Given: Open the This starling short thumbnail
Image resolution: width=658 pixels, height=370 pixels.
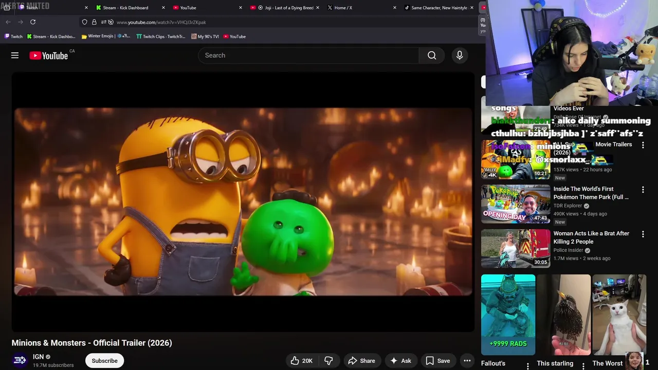Looking at the screenshot, I should 564,314.
